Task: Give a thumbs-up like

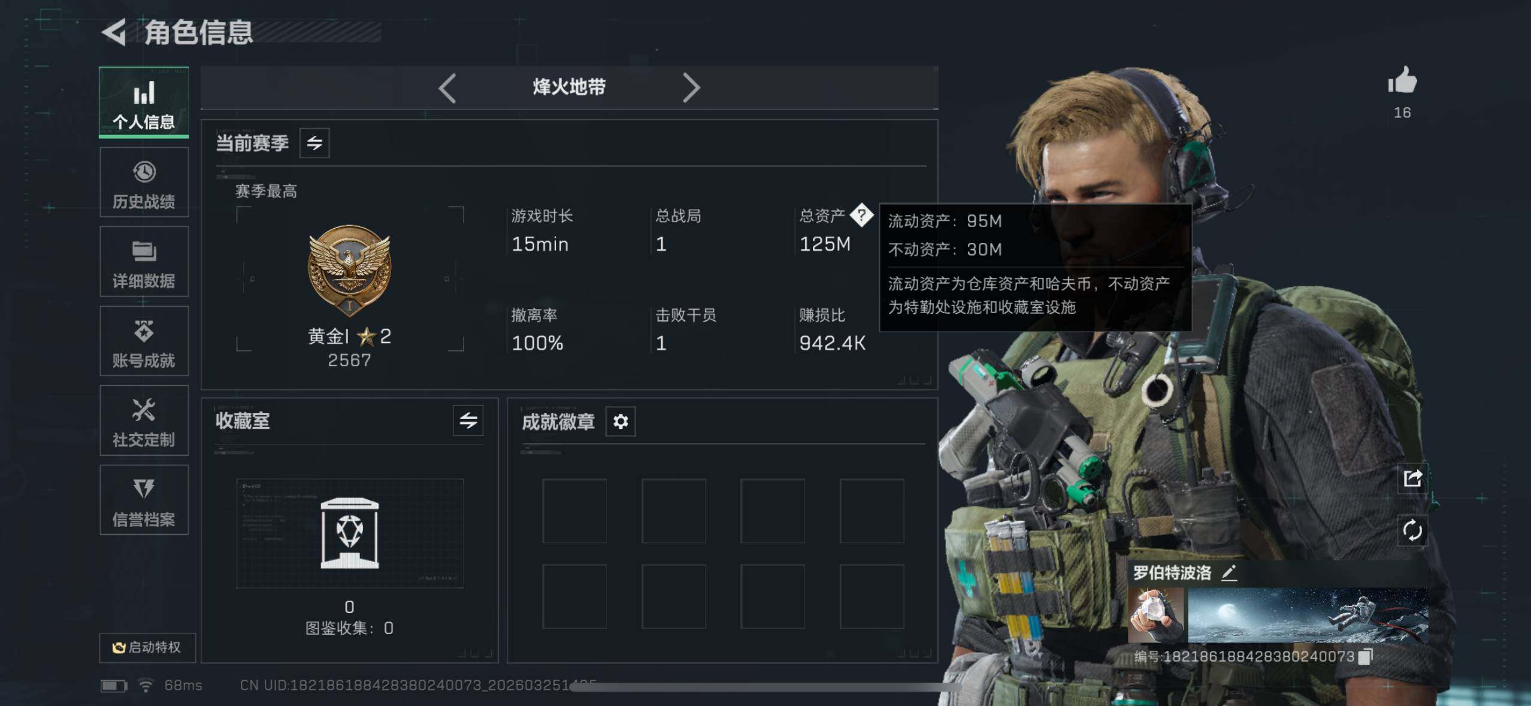Action: (x=1402, y=80)
